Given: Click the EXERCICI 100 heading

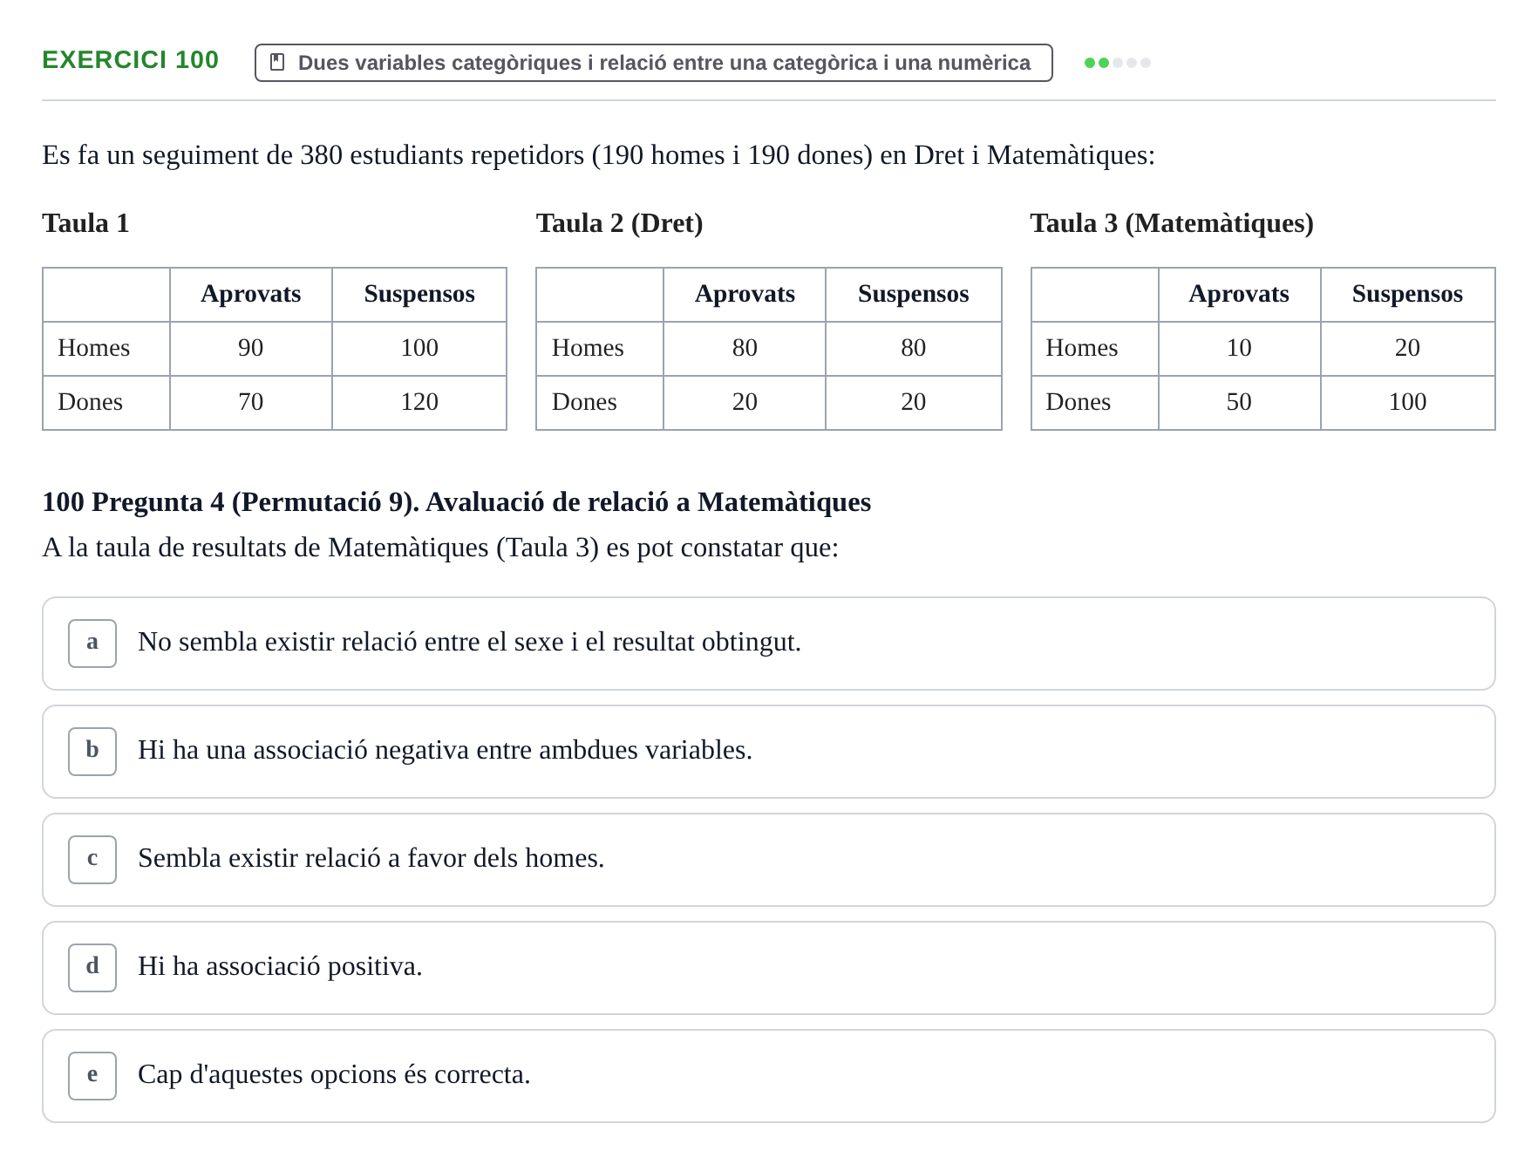Looking at the screenshot, I should pos(131,60).
